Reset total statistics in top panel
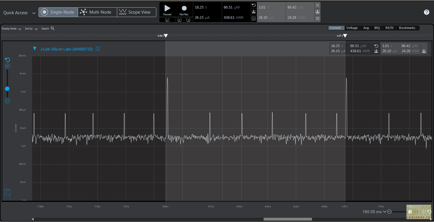Image resolution: width=434 pixels, height=222 pixels. click(x=254, y=5)
